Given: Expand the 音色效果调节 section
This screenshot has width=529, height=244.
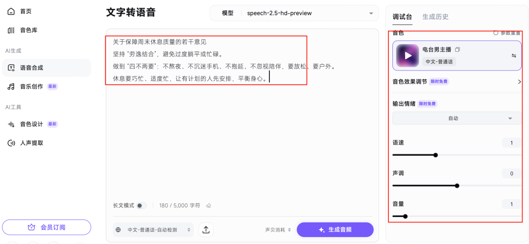Looking at the screenshot, I should pos(519,82).
